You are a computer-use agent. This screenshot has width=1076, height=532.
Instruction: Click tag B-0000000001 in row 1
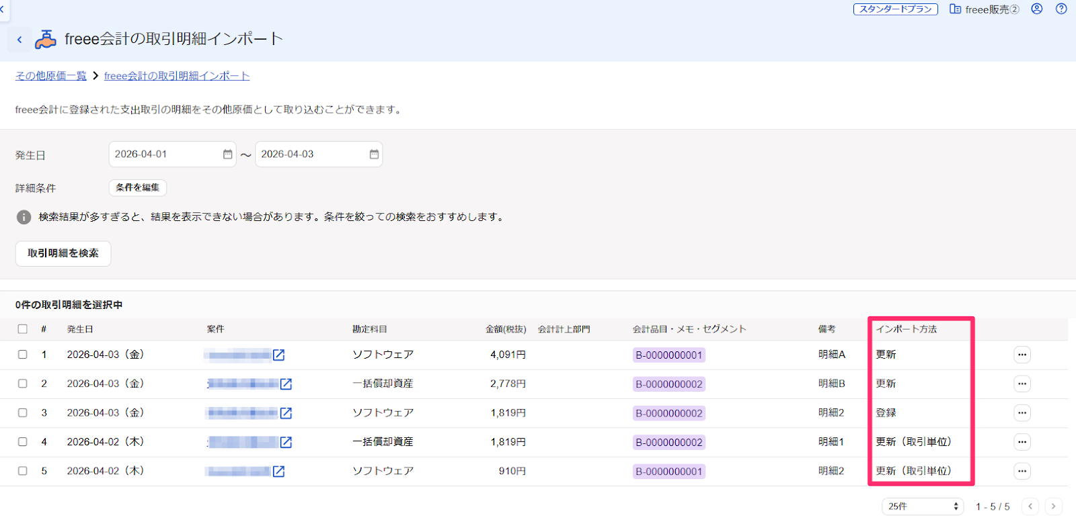[x=669, y=355]
